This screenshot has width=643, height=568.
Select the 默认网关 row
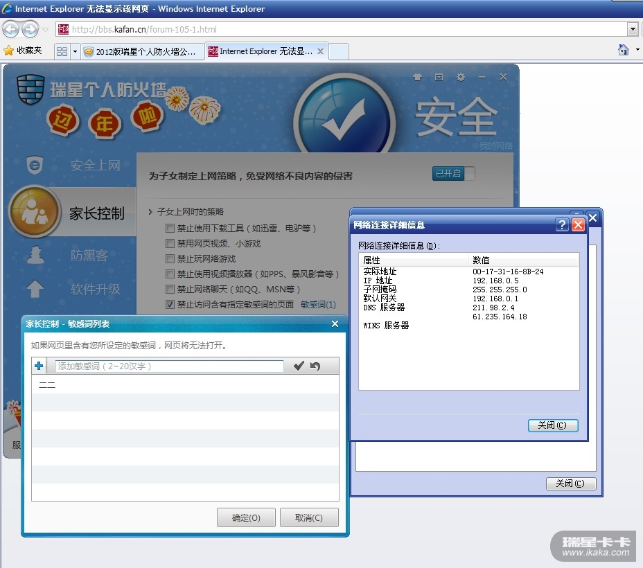[x=468, y=299]
